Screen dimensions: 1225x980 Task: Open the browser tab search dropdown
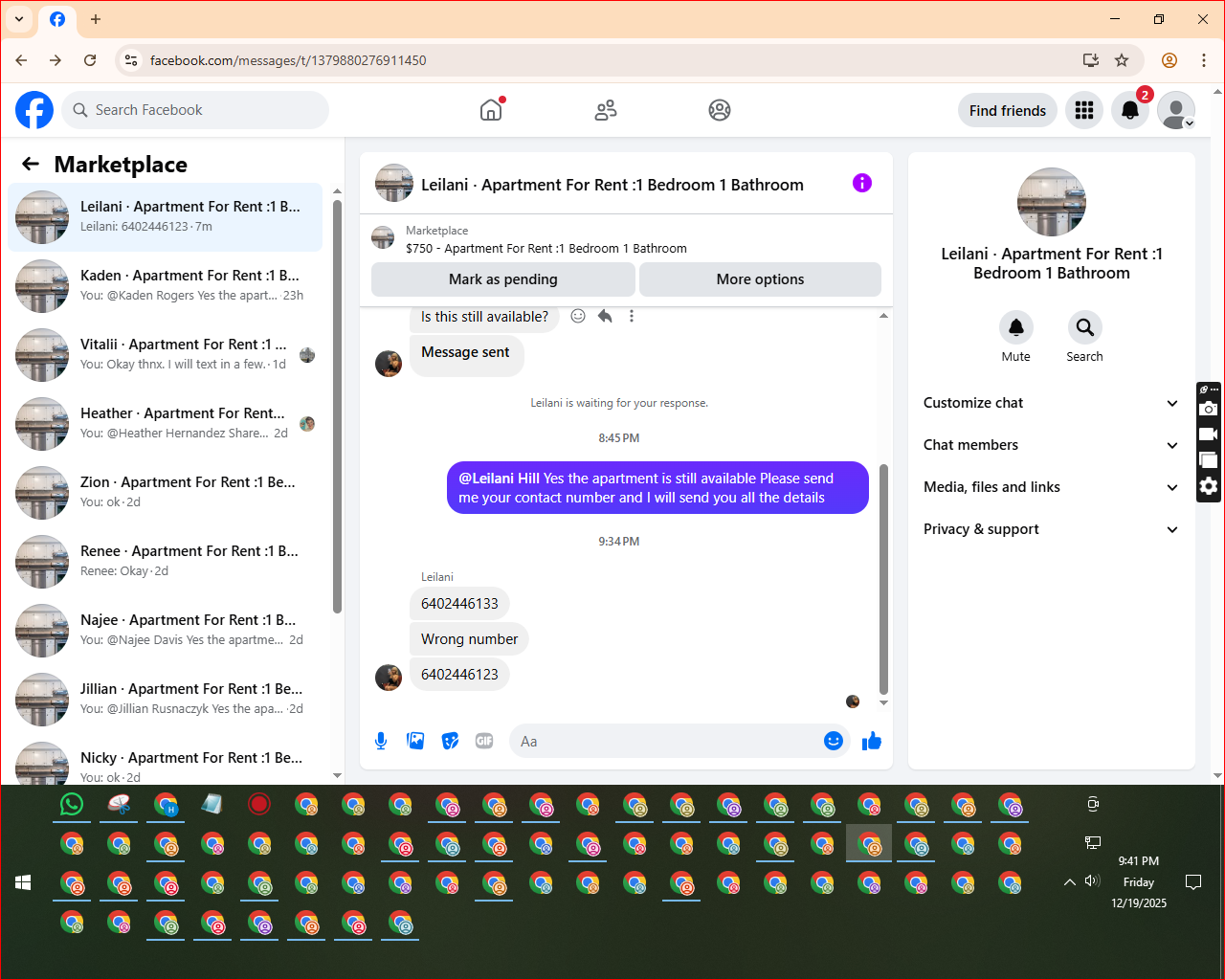click(19, 19)
